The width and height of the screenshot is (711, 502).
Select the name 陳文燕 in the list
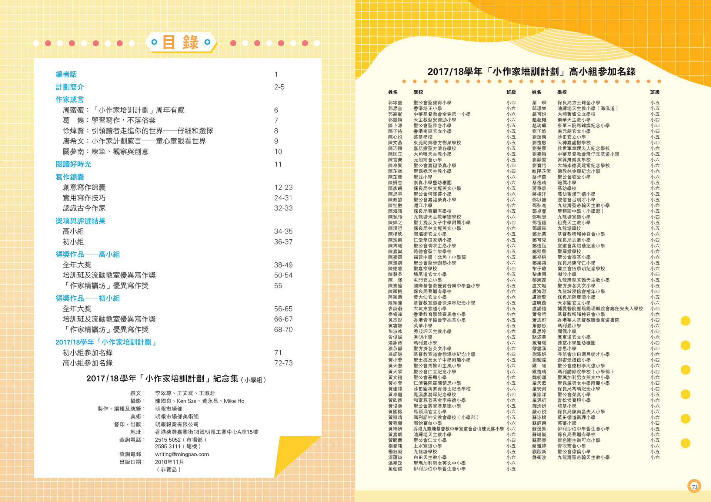click(x=395, y=142)
